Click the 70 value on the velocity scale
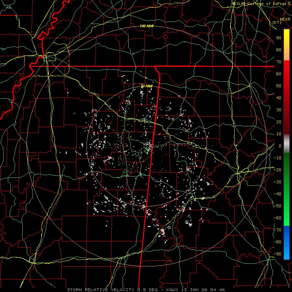This screenshot has height=292, width=292. pos(279,62)
